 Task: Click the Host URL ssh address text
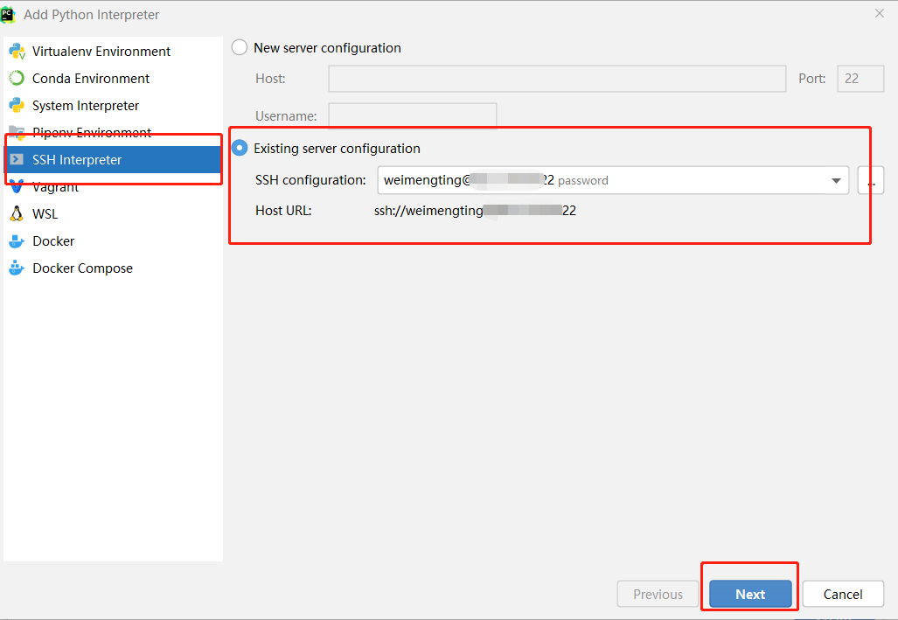tap(475, 211)
